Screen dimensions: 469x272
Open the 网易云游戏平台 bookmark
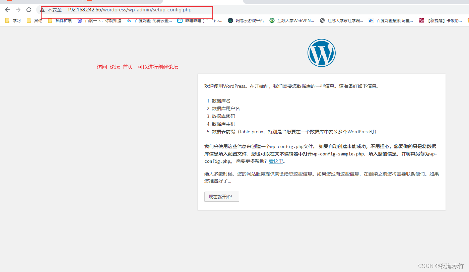click(246, 20)
